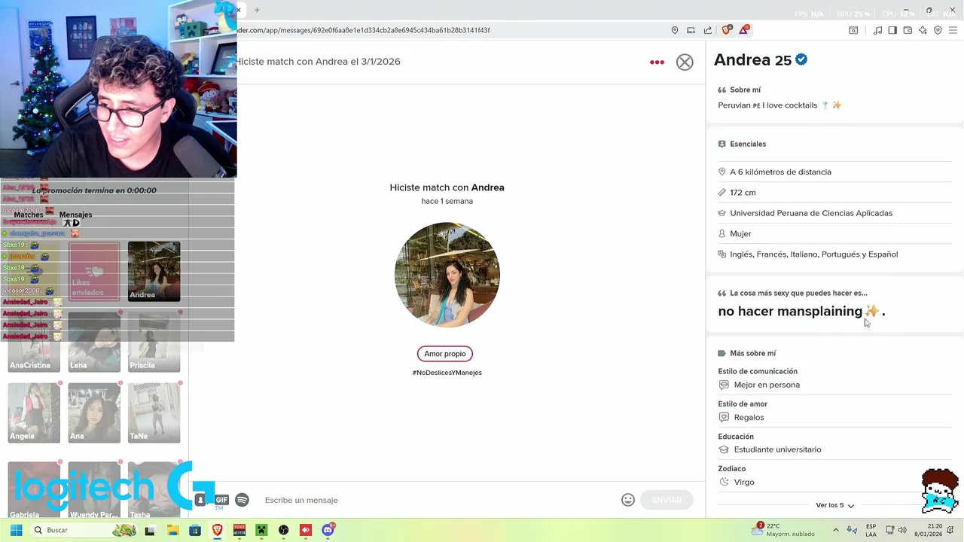
Task: Open TaNe's match card
Action: pos(154,413)
